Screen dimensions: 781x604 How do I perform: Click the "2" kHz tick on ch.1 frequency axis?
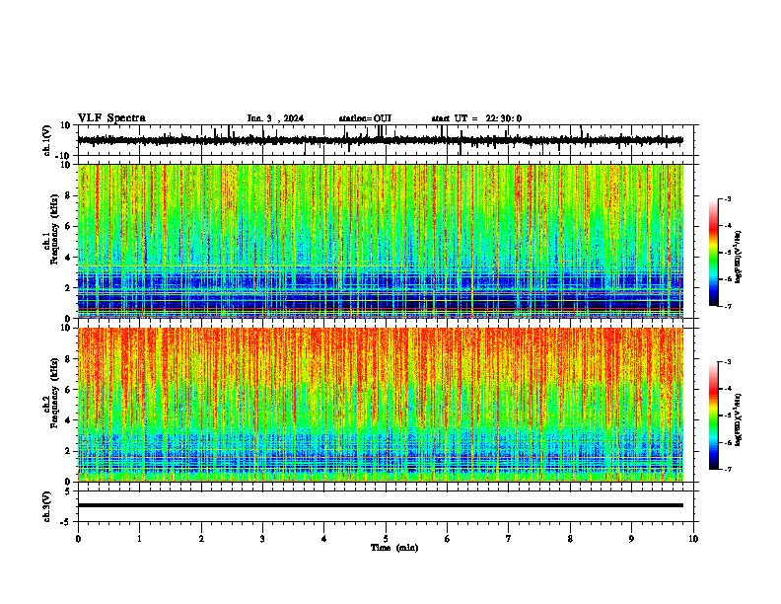pyautogui.click(x=68, y=288)
